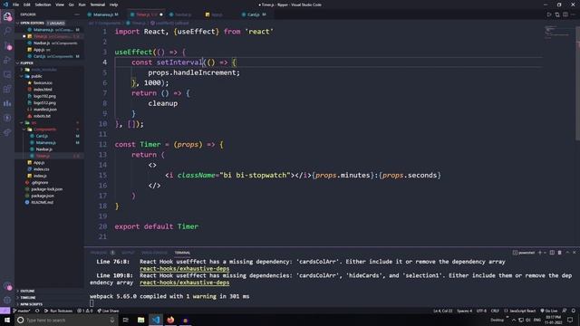Viewport: 580px width, 326px height.
Task: Close the terminal panel
Action: coord(575,253)
